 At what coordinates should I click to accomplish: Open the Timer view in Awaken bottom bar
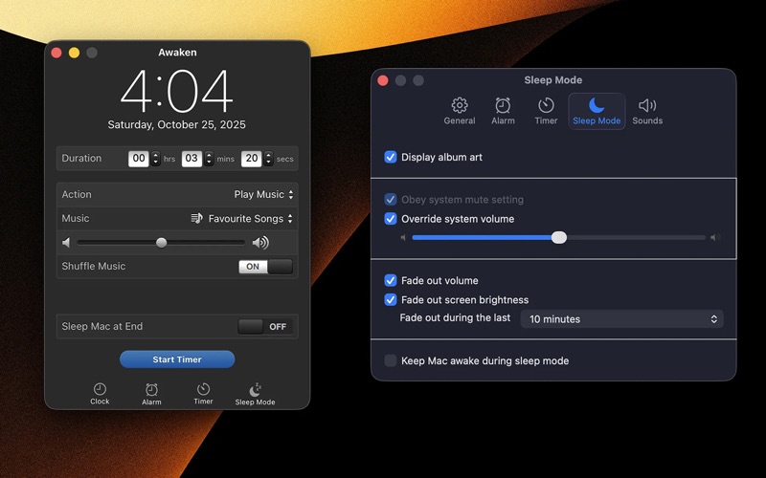203,394
